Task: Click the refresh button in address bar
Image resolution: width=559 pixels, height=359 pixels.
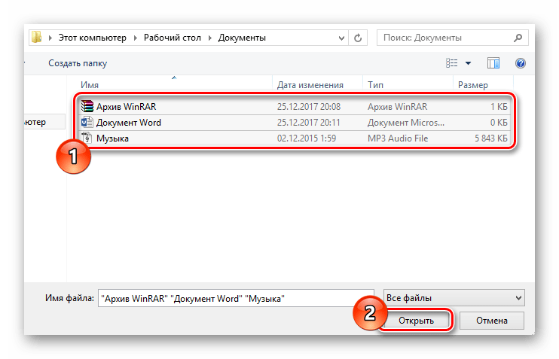Action: click(358, 38)
